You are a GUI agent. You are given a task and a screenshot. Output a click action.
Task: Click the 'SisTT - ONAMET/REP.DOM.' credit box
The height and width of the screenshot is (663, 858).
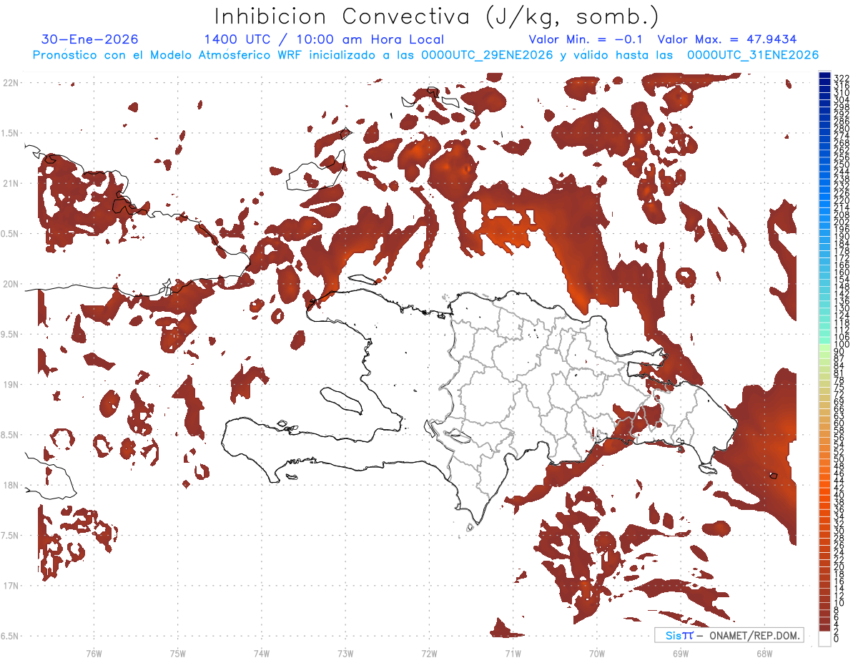(729, 635)
